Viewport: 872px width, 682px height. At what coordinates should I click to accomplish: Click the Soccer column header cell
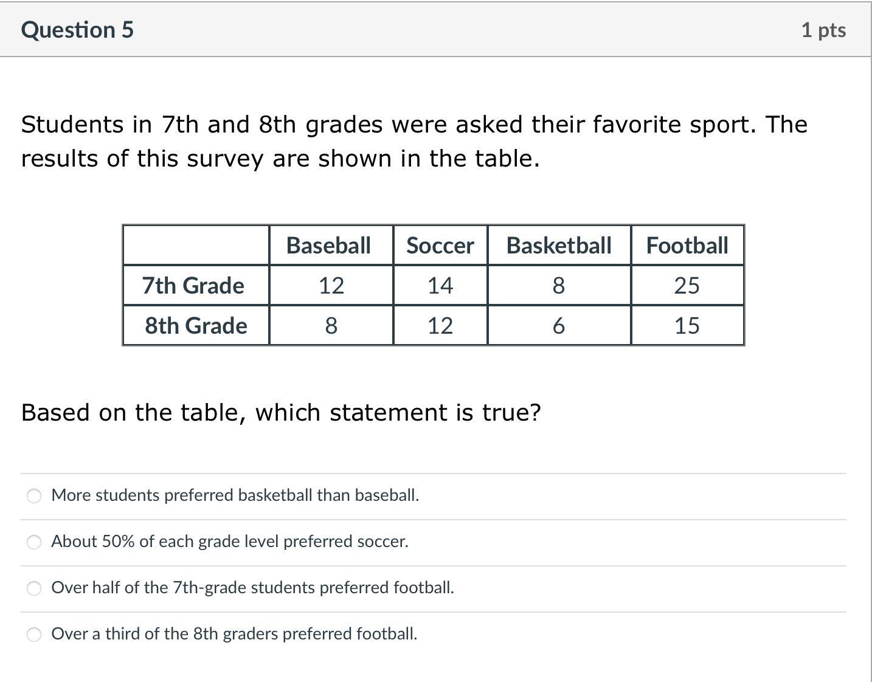click(x=440, y=246)
